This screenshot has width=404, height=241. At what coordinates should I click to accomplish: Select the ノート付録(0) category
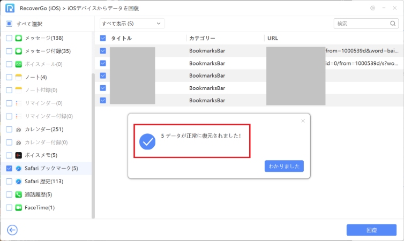click(41, 90)
